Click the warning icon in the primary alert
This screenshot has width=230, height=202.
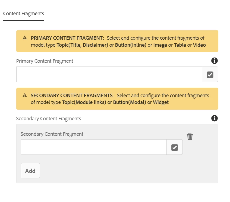[x=25, y=38]
